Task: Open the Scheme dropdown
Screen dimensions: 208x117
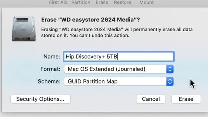Action: 119,82
